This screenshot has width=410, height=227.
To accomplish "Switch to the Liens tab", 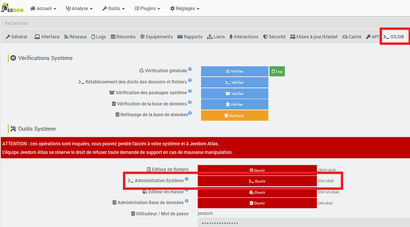I will [216, 37].
